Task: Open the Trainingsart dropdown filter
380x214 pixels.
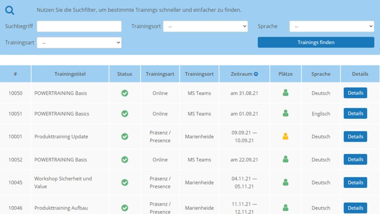Action: [79, 43]
